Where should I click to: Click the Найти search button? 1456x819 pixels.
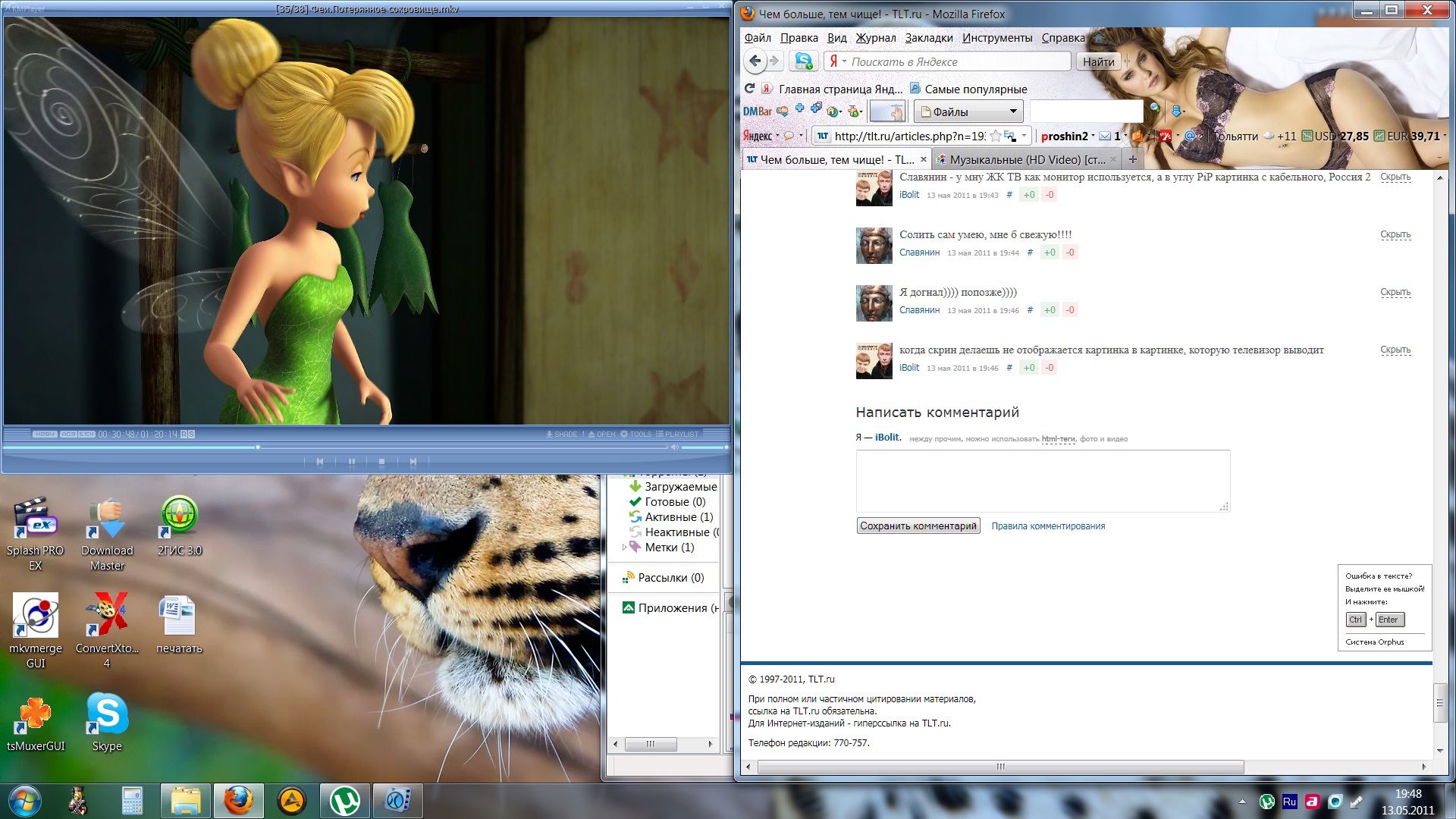coord(1099,62)
